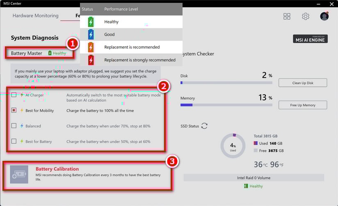Click the 'Status' column header
The image size is (338, 206).
point(87,9)
